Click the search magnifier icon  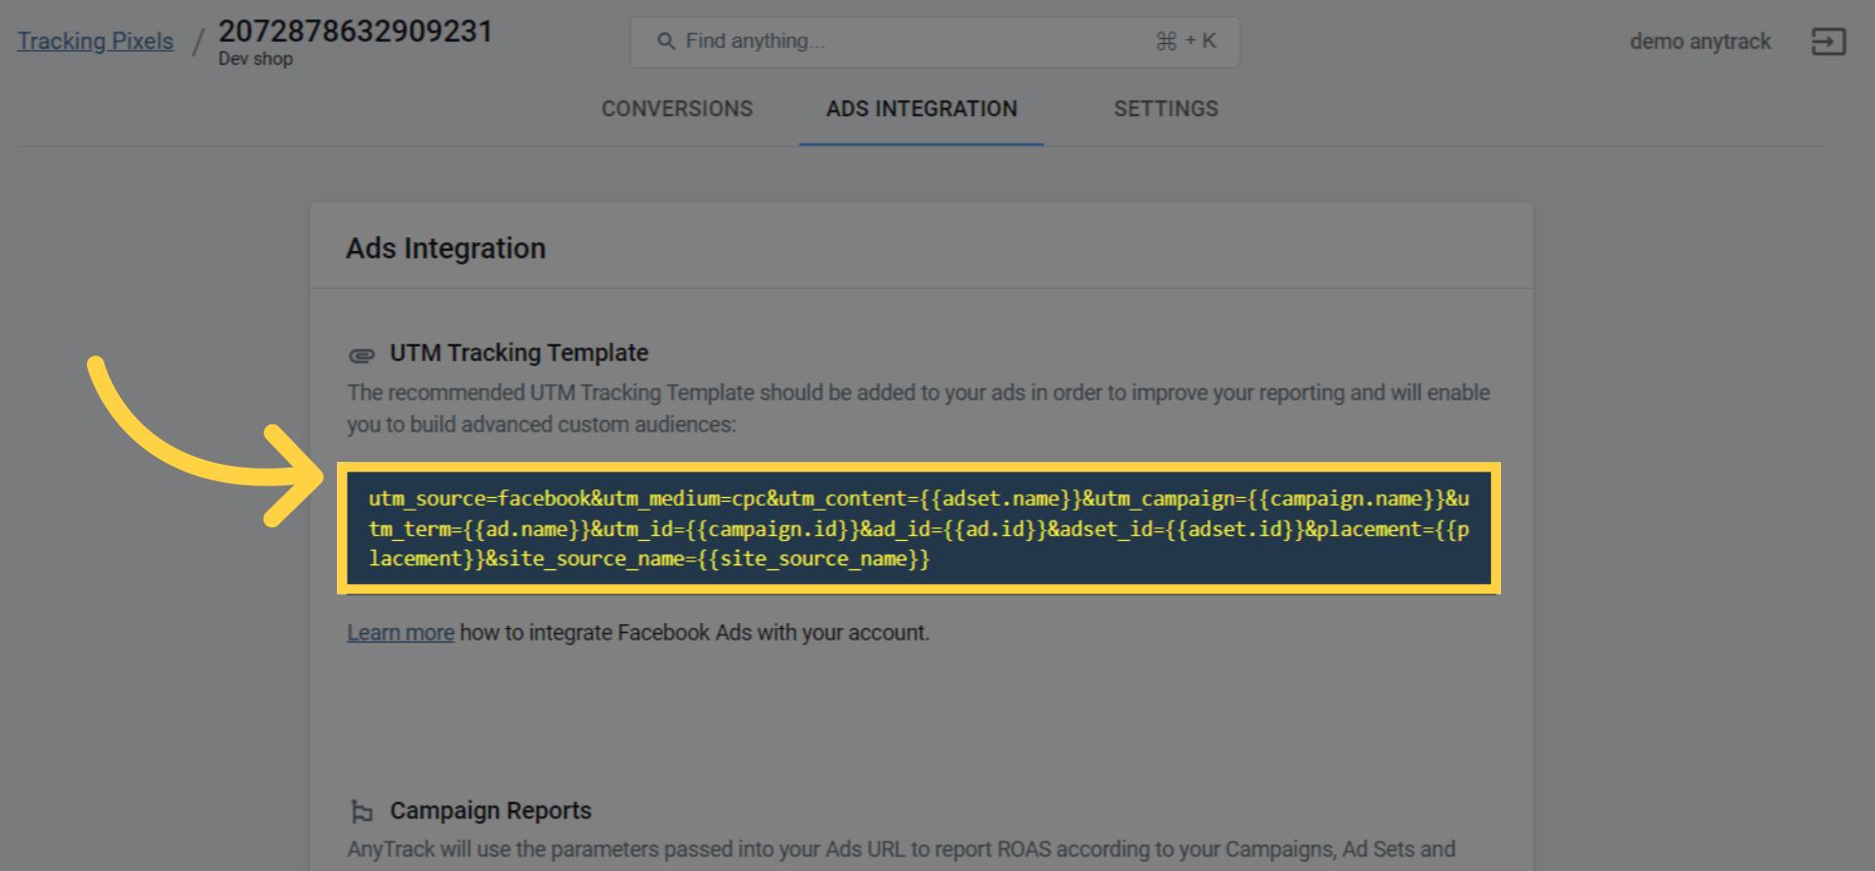coord(666,41)
